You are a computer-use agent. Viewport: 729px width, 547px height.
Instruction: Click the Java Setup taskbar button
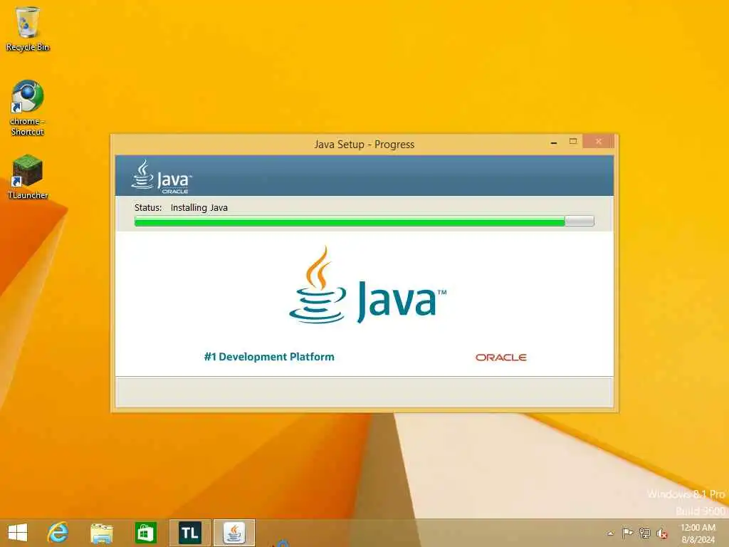234,533
